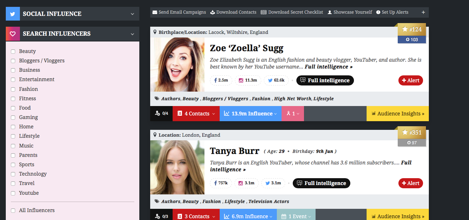The image size is (469, 220).
Task: Enable the Music filter checkbox
Action: (x=13, y=146)
